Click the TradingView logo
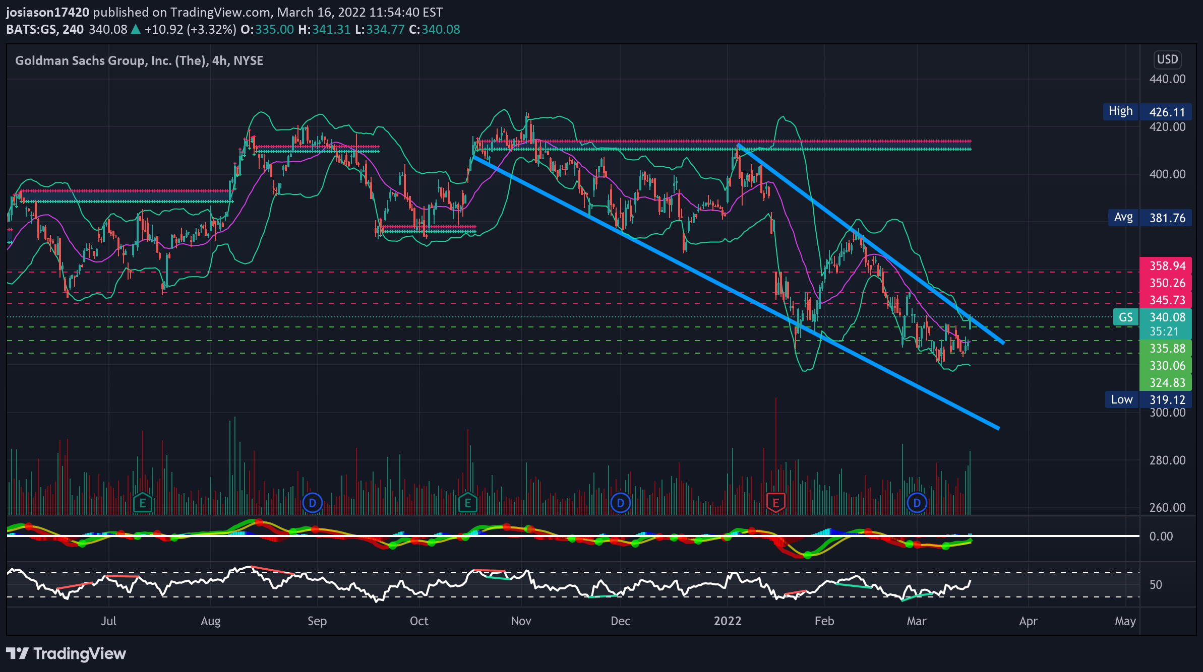The height and width of the screenshot is (672, 1203). pos(66,653)
